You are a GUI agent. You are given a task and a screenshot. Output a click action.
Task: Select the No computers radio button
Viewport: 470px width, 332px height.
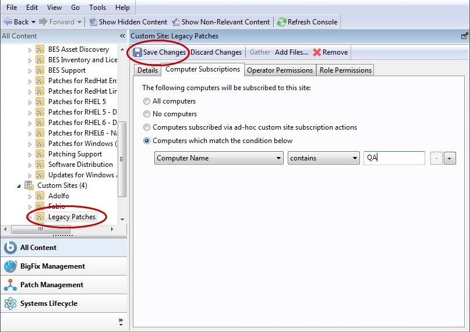point(147,114)
